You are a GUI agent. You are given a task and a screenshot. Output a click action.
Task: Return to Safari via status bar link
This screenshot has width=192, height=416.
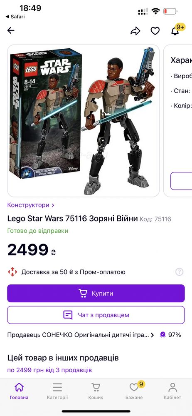[15, 17]
